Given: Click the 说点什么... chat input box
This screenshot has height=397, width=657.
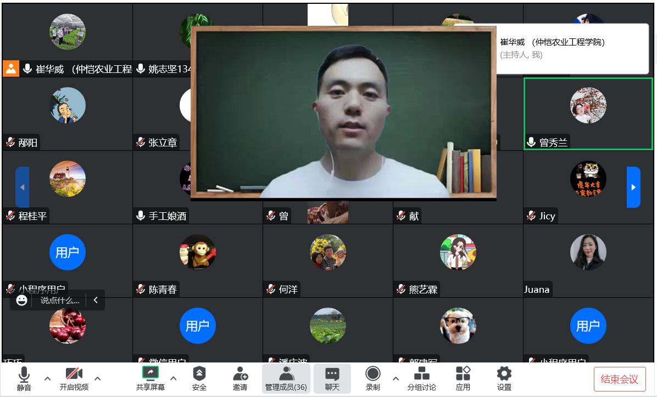Looking at the screenshot, I should point(60,300).
